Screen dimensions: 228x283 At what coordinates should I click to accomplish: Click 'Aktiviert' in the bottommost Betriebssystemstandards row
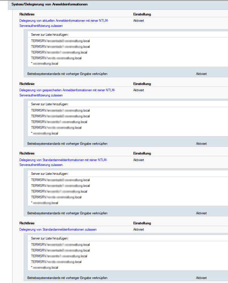click(201, 278)
